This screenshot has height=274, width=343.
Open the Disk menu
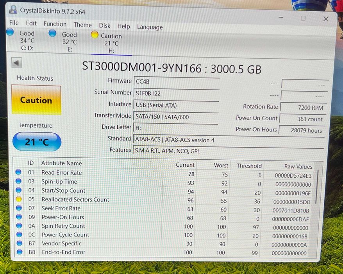pyautogui.click(x=105, y=26)
